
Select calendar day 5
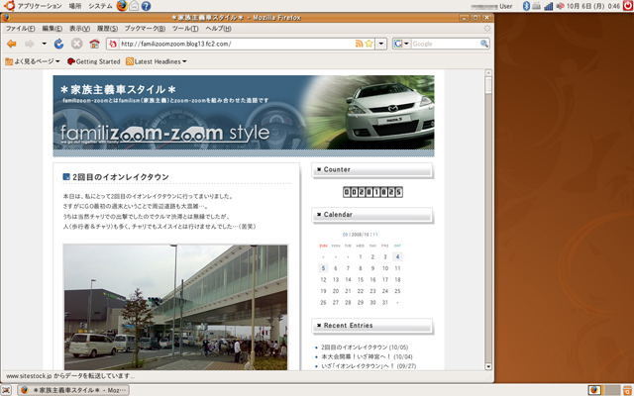(323, 268)
